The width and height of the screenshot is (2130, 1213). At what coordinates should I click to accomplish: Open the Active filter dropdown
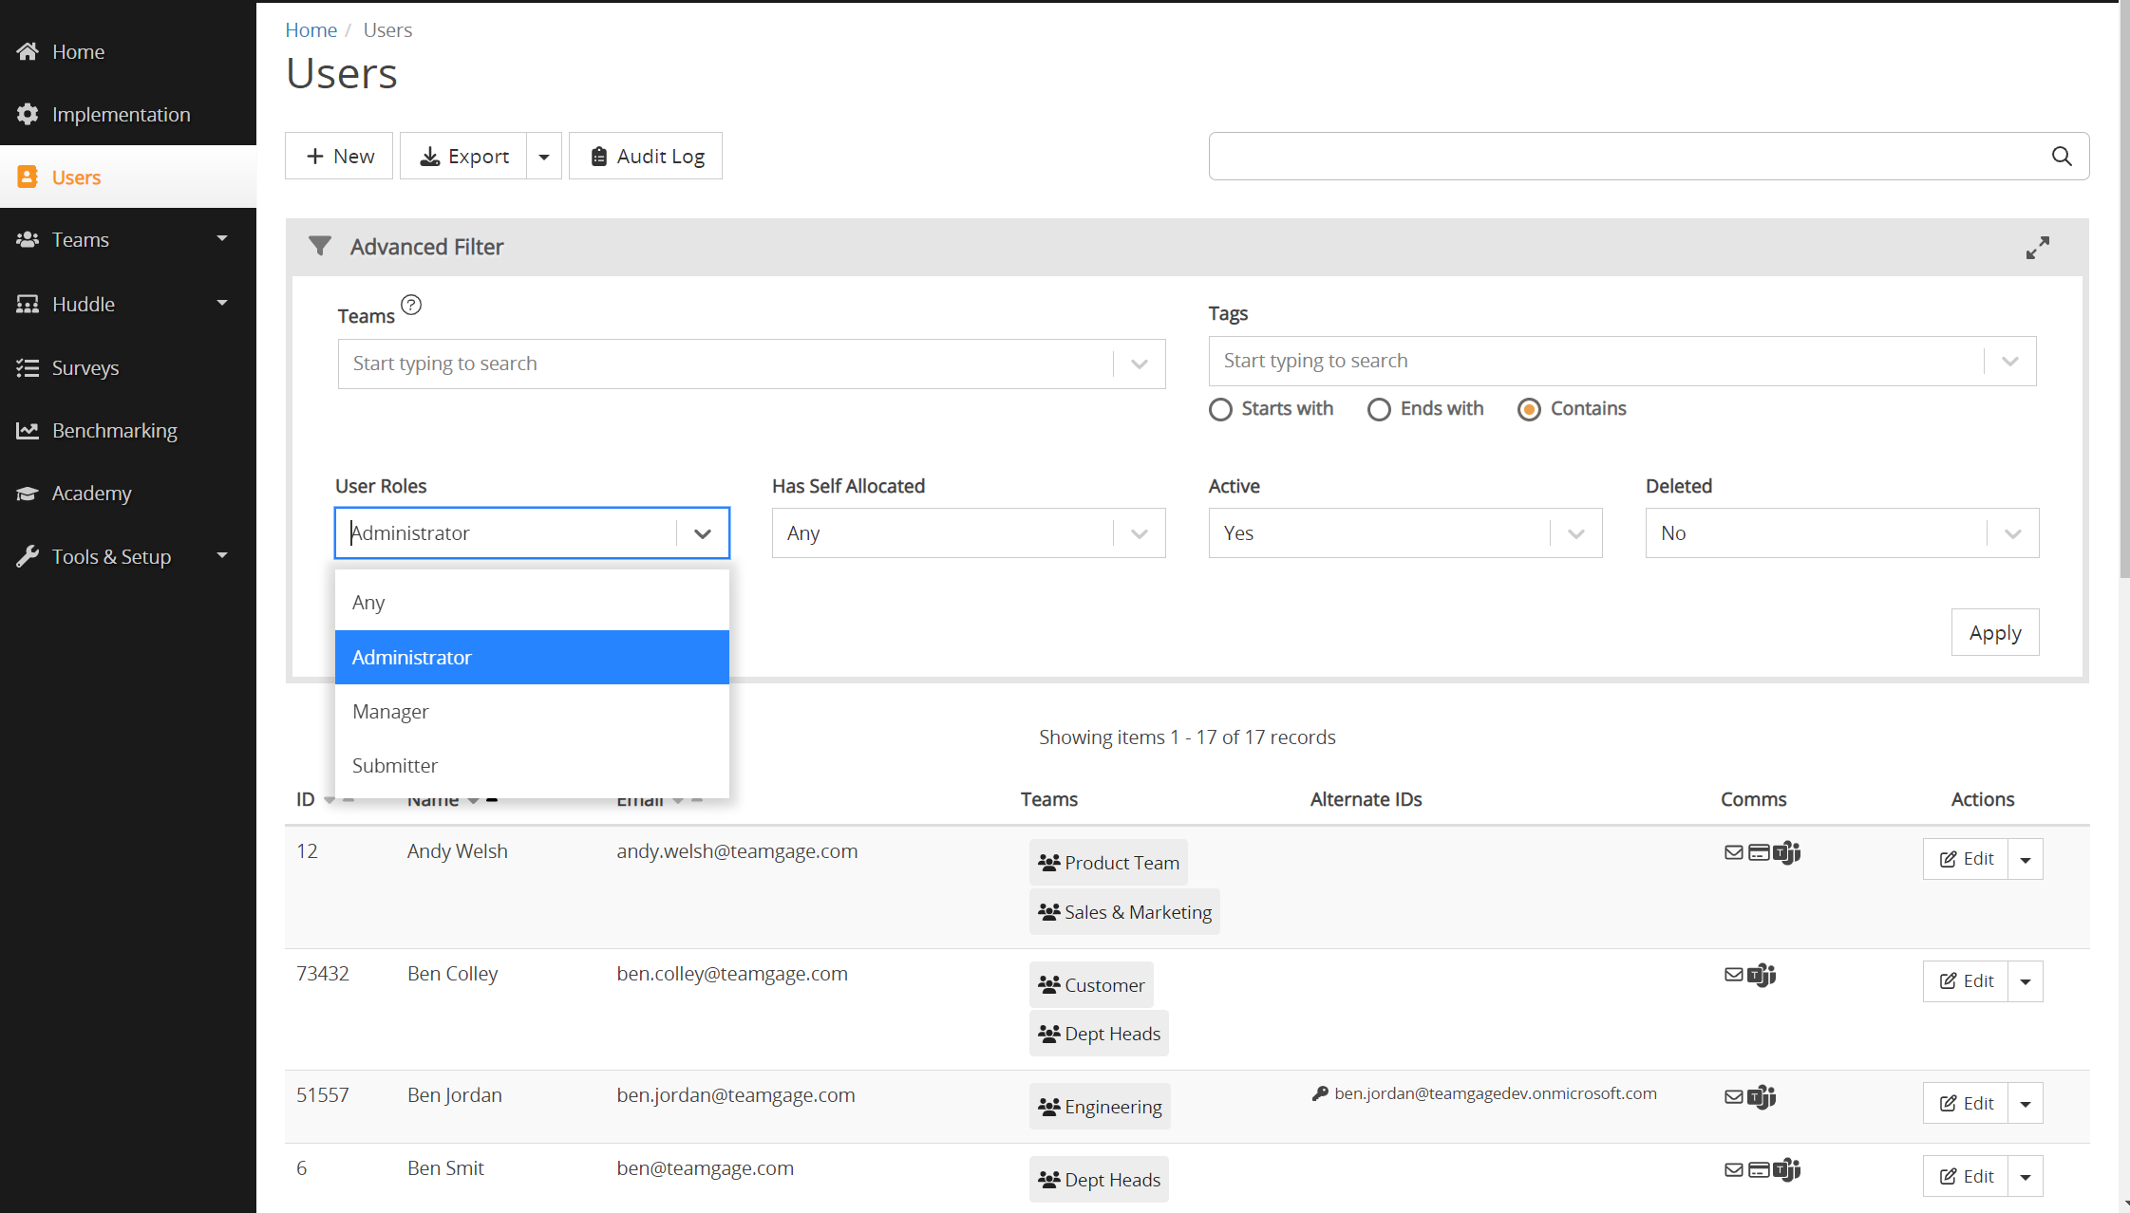coord(1405,532)
